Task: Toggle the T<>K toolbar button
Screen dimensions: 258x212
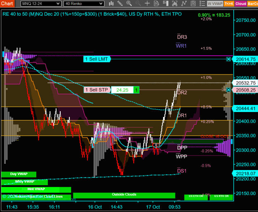Action: click(x=229, y=4)
